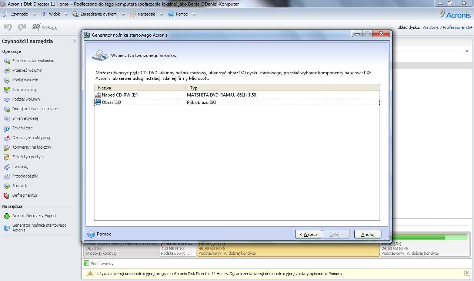Viewport: 474px width, 281px height.
Task: Click the Formatuj icon
Action: (x=6, y=167)
